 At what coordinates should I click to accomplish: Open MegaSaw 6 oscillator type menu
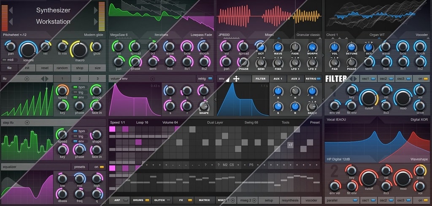[x=119, y=35]
